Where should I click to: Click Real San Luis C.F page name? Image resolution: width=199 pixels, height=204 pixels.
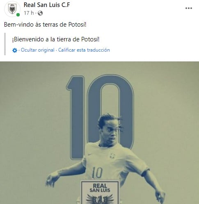coord(47,5)
